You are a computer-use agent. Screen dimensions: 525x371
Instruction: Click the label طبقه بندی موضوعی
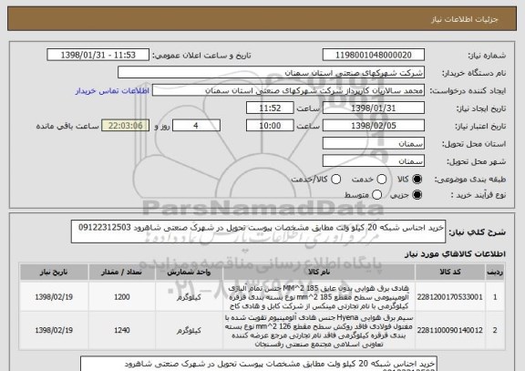pyautogui.click(x=470, y=180)
